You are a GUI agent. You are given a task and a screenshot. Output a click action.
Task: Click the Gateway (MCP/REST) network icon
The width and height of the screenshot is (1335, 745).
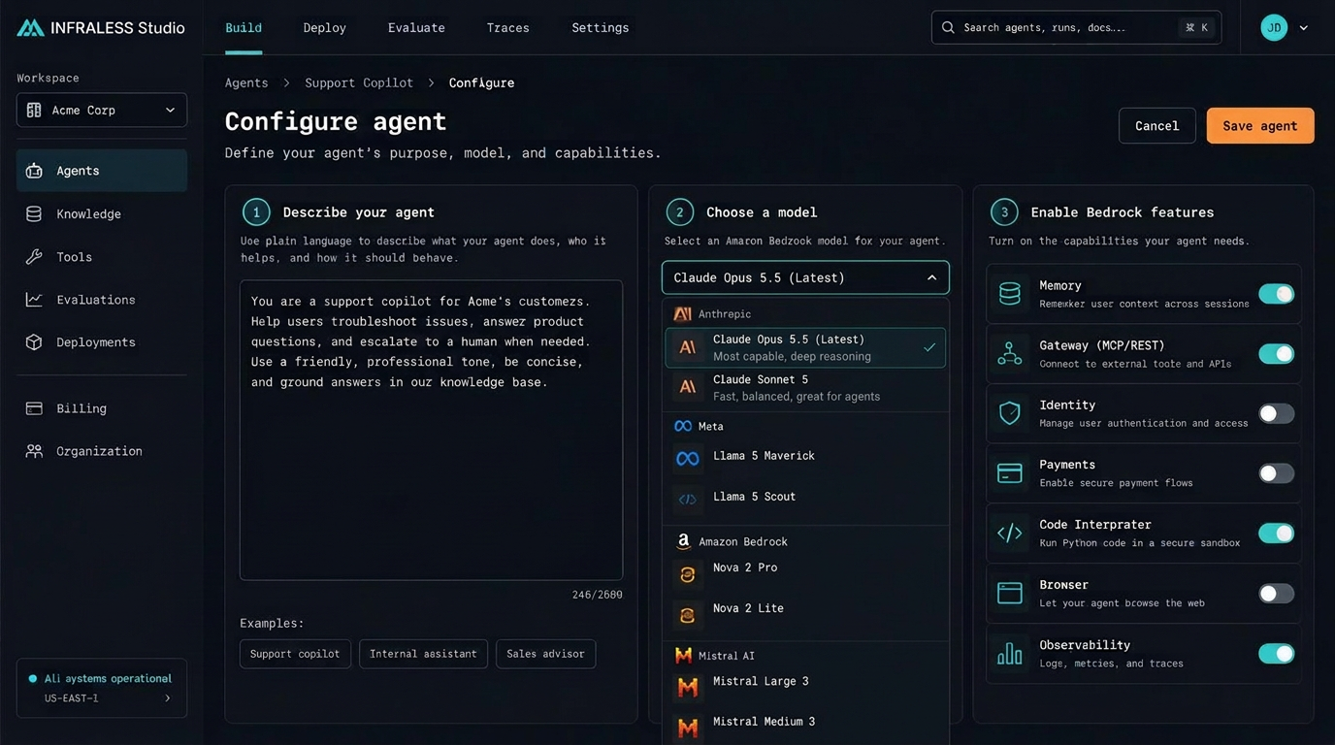[x=1010, y=354]
